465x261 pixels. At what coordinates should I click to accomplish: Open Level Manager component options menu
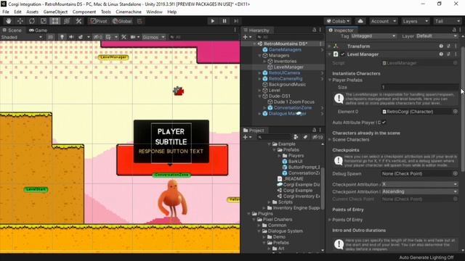456,54
